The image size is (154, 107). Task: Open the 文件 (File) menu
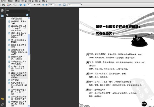[3, 1]
